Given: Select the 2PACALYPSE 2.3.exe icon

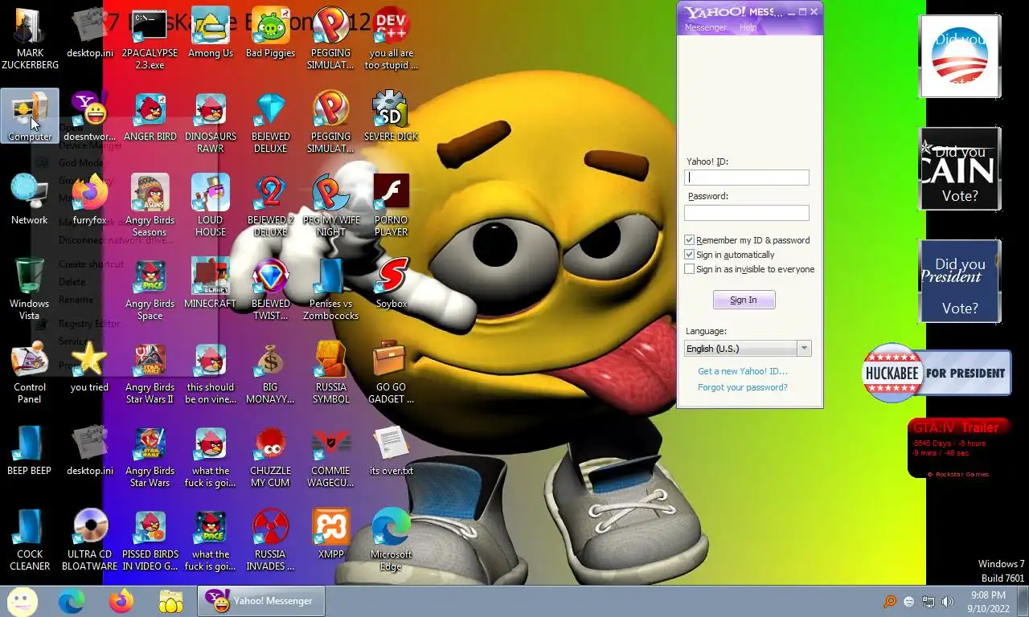Looking at the screenshot, I should (x=150, y=39).
